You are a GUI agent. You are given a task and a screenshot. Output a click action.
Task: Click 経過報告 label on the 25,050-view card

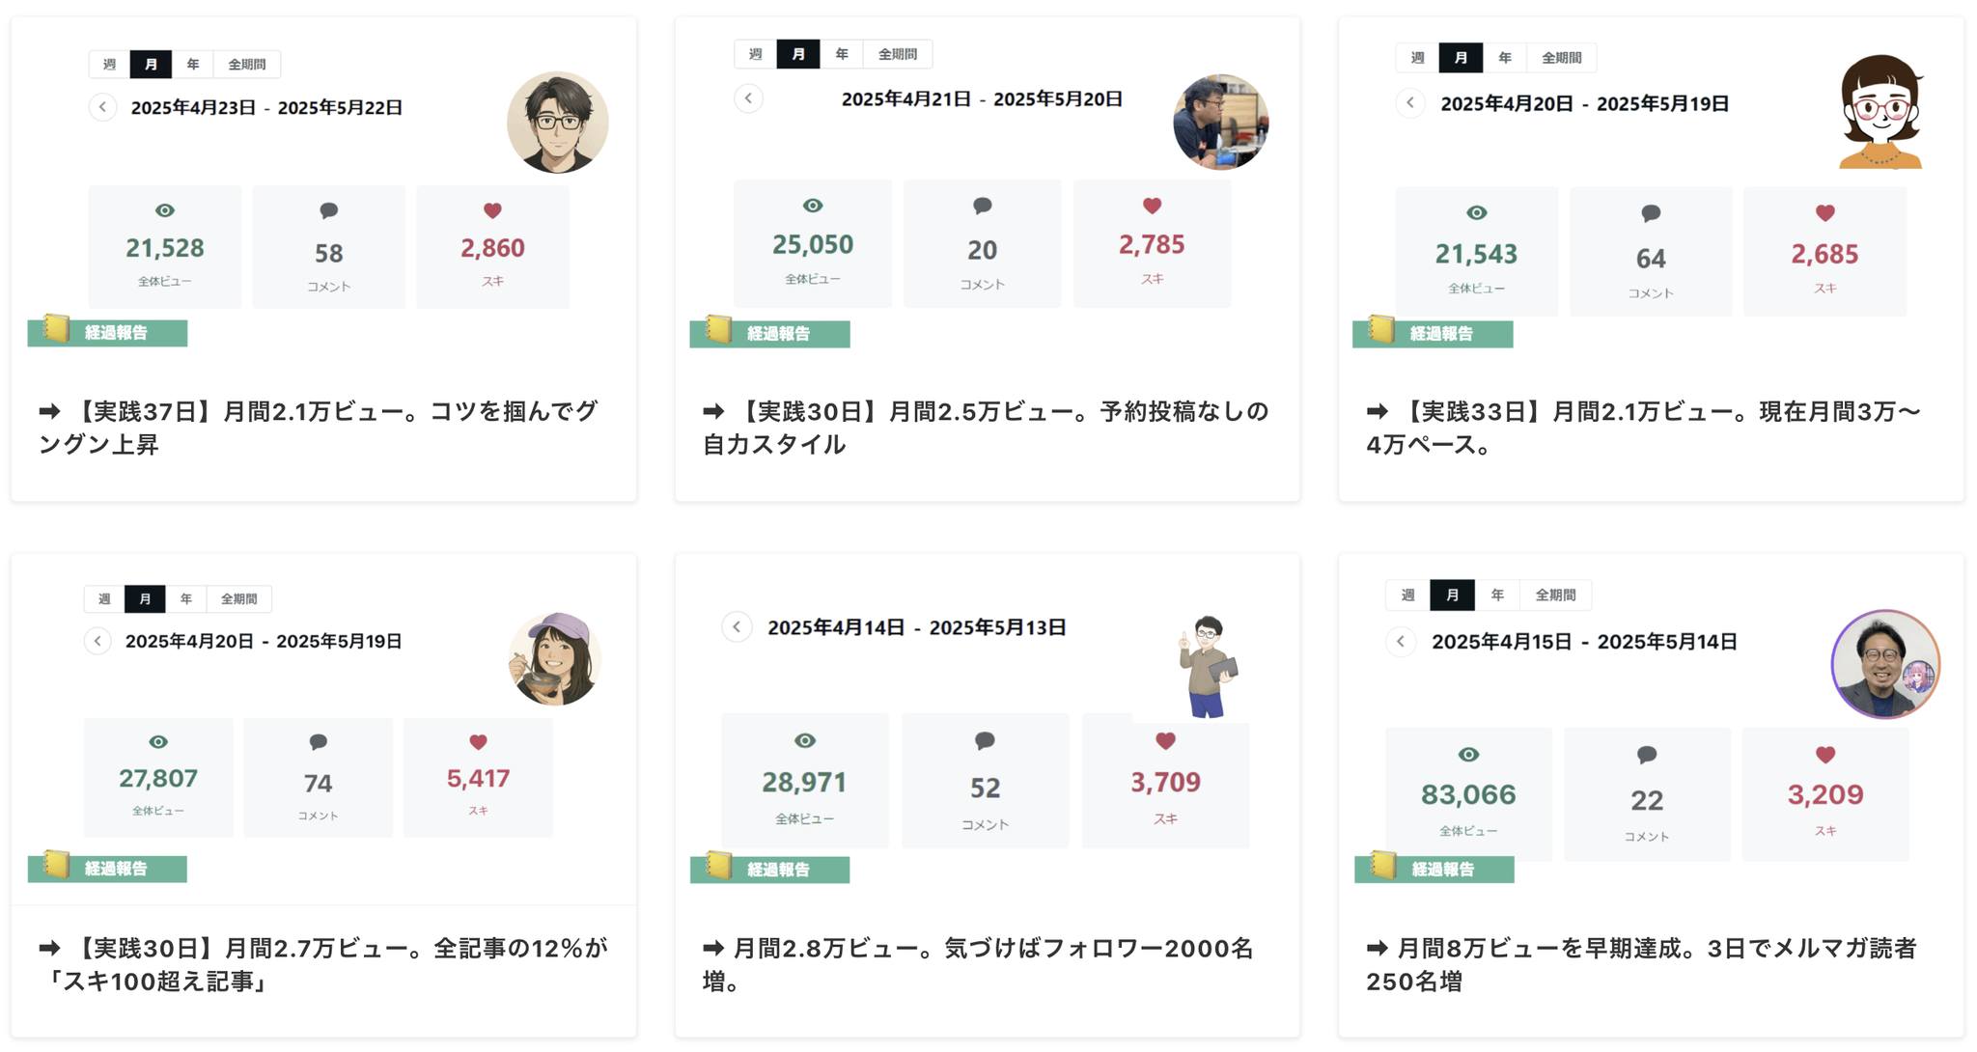tap(777, 334)
